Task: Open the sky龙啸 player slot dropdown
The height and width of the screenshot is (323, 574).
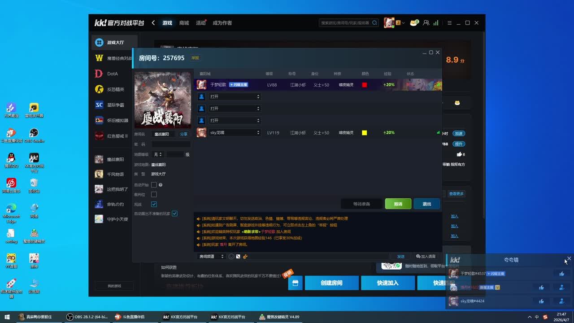Action: coord(234,133)
